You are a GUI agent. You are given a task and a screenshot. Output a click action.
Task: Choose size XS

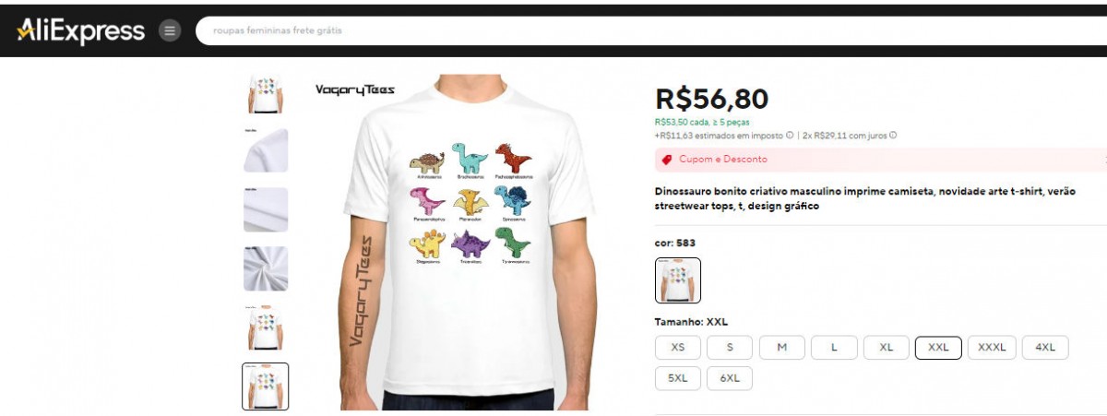678,348
